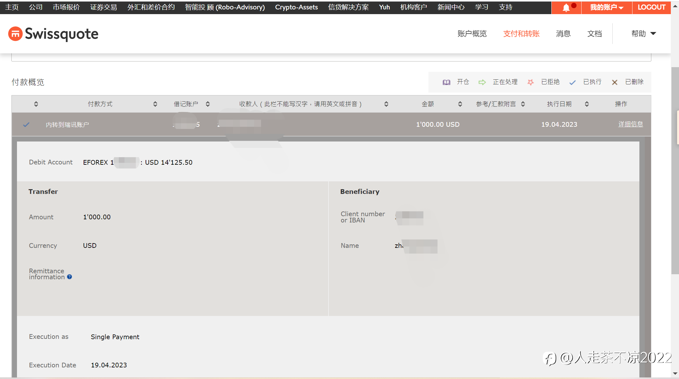The height and width of the screenshot is (379, 679).
Task: Click the executed checkmark legend icon
Action: click(572, 82)
